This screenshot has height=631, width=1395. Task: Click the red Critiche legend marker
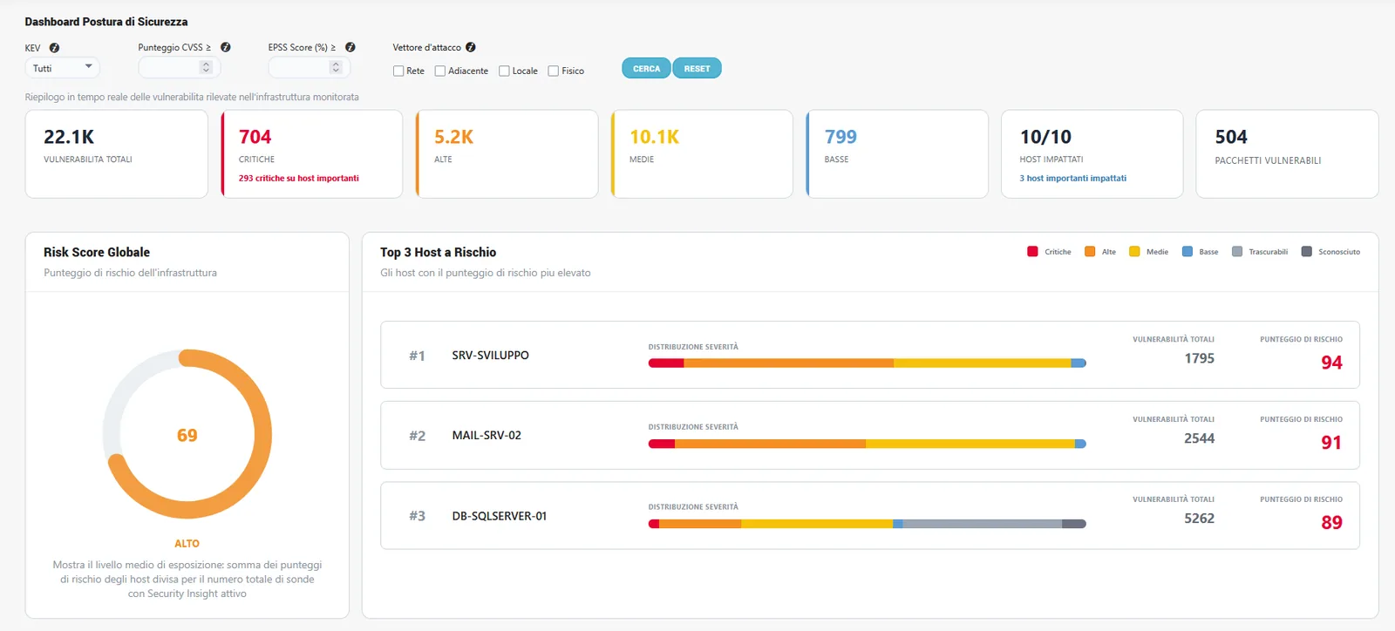click(x=1032, y=252)
